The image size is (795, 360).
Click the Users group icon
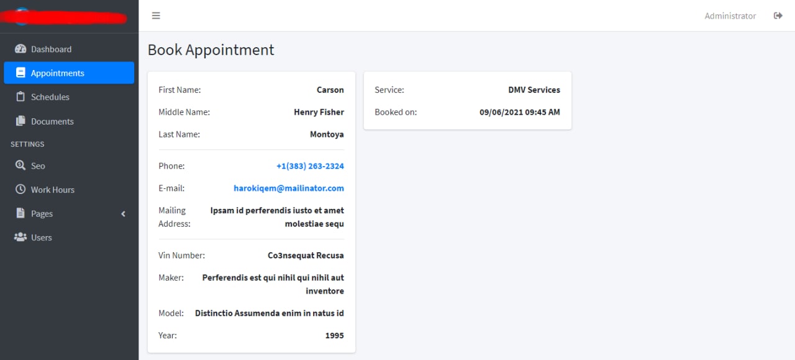(x=20, y=237)
